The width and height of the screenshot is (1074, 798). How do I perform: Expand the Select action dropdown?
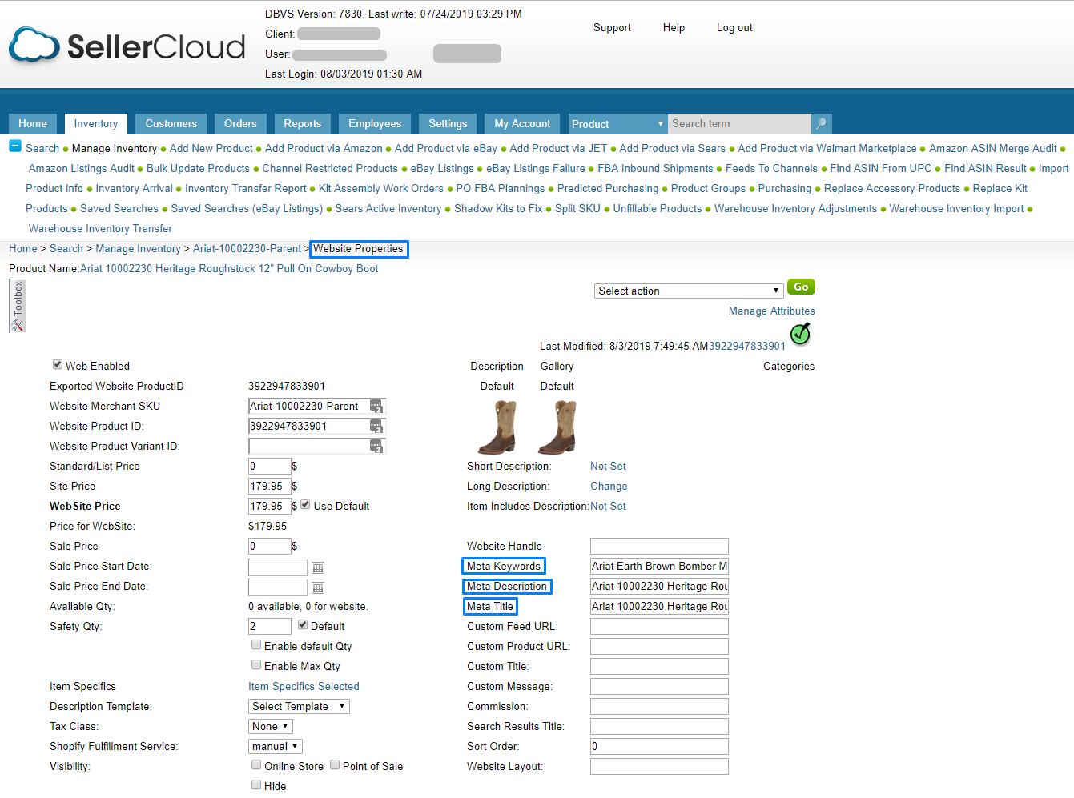pos(689,291)
